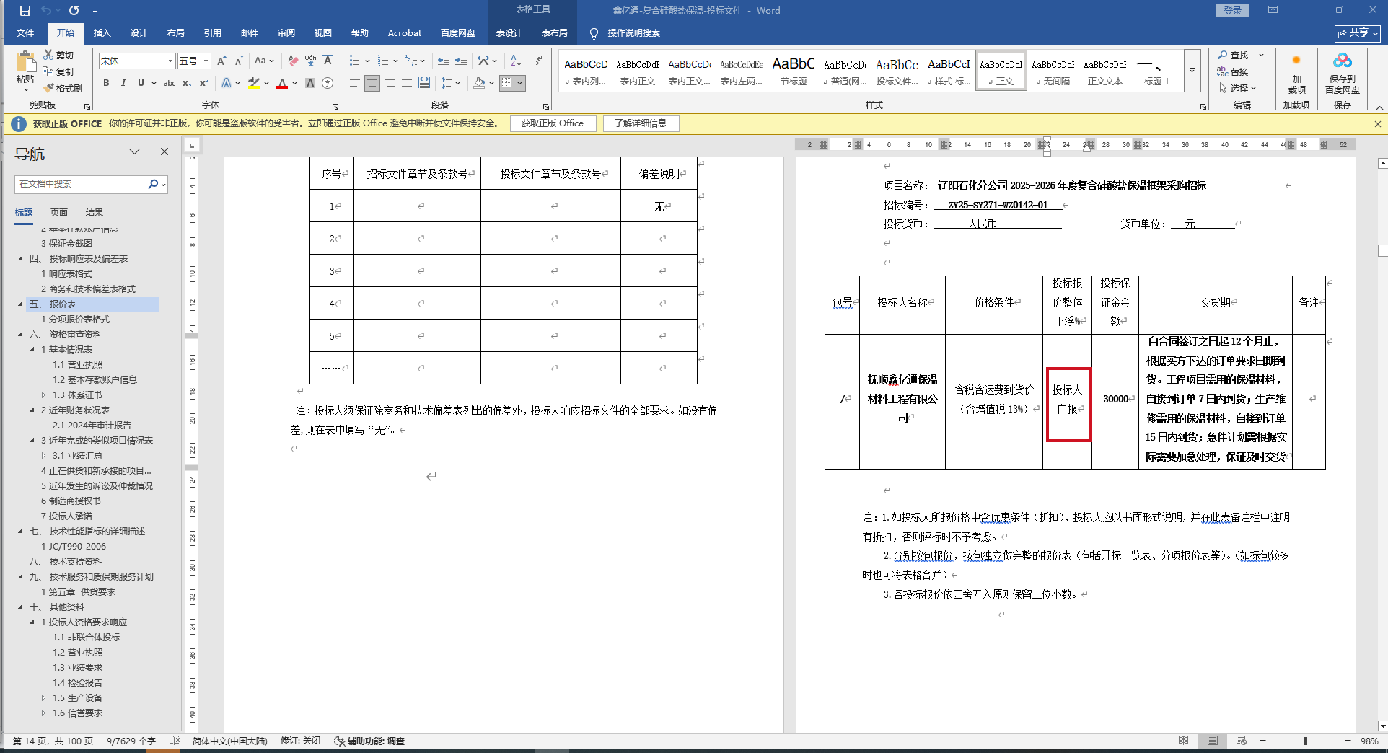
Task: Open the 文件 file menu
Action: pos(25,33)
